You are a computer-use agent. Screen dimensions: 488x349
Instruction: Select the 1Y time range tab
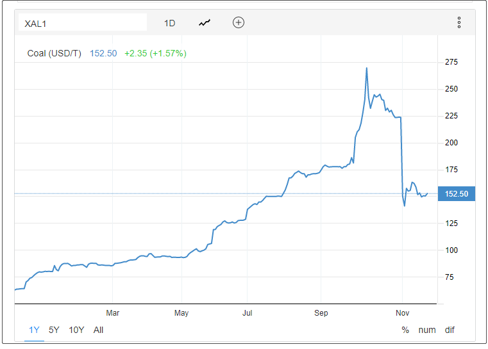34,330
